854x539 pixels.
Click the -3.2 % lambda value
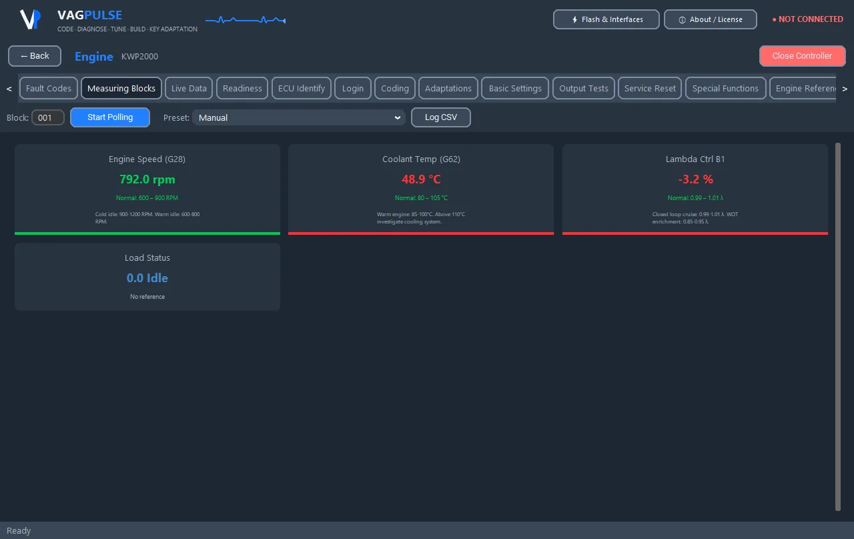coord(695,179)
